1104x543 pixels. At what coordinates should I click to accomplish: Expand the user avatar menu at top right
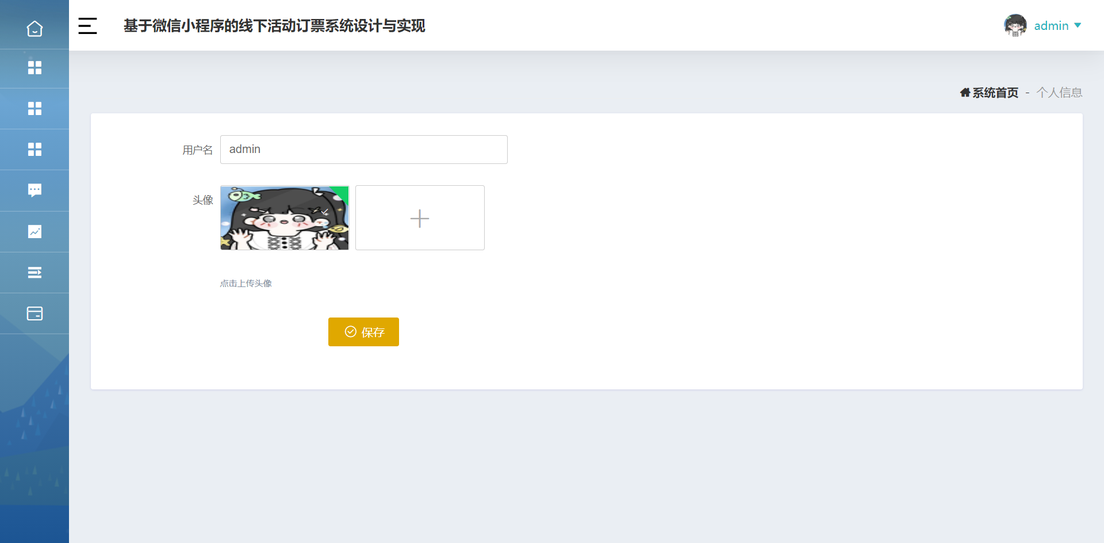[x=1015, y=25]
